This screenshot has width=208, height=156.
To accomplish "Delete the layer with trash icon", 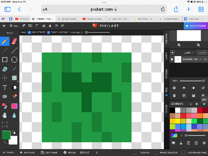I will (174, 96).
